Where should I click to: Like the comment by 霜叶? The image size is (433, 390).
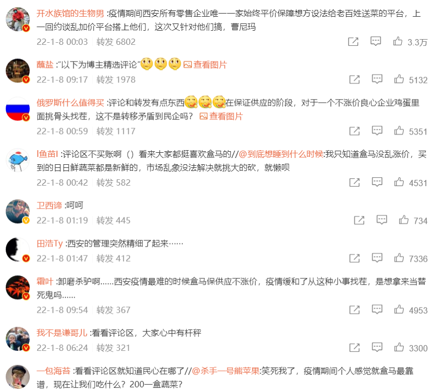(399, 309)
